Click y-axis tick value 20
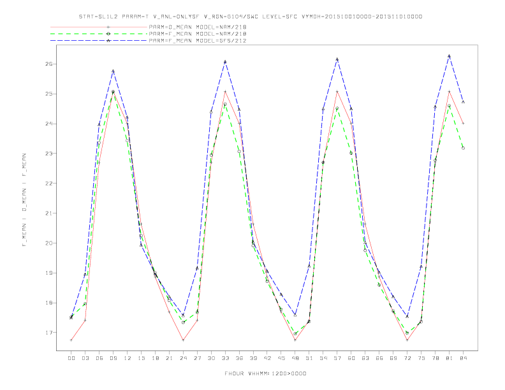Image resolution: width=505 pixels, height=390 pixels. click(x=49, y=243)
